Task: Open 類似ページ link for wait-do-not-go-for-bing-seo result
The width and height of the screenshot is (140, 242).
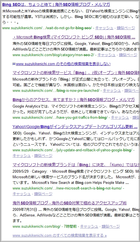Action: (x=126, y=28)
